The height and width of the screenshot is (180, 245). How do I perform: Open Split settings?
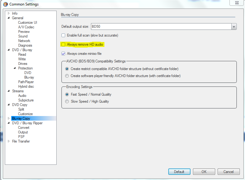point(21,109)
